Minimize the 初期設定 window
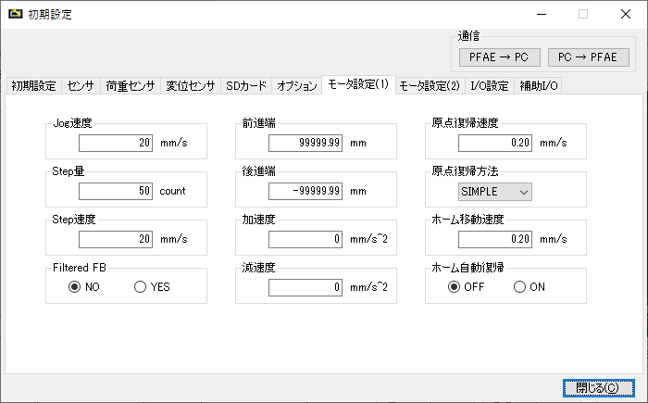648x403 pixels. click(x=542, y=14)
